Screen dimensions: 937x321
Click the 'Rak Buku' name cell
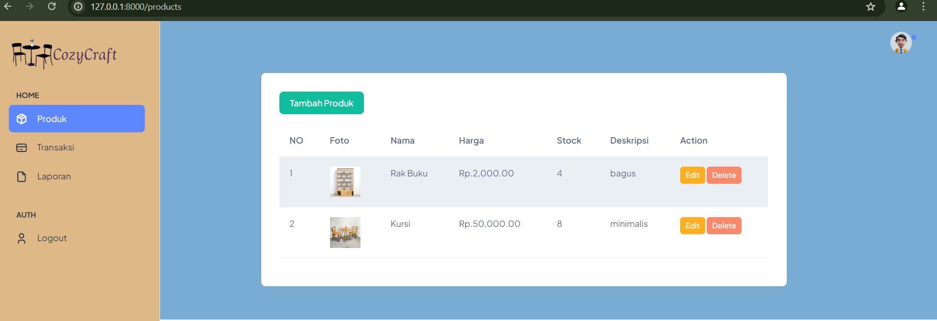409,173
